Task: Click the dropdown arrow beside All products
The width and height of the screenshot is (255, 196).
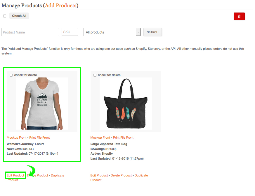Action: coord(138,32)
